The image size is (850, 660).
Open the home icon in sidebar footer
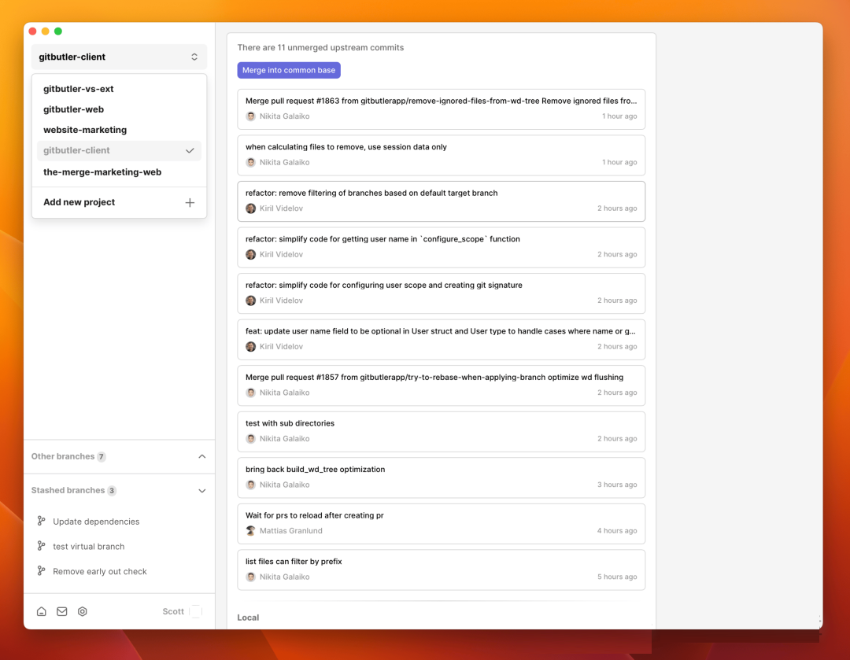[42, 611]
